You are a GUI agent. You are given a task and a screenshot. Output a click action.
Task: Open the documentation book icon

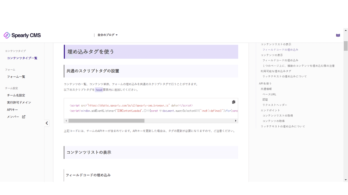pos(338,35)
